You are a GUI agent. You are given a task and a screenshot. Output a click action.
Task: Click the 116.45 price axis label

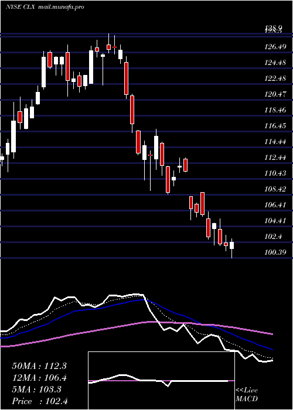pos(275,126)
